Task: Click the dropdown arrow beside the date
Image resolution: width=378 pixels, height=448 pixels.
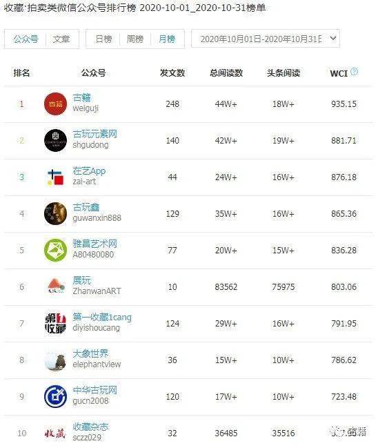Action: coord(333,38)
